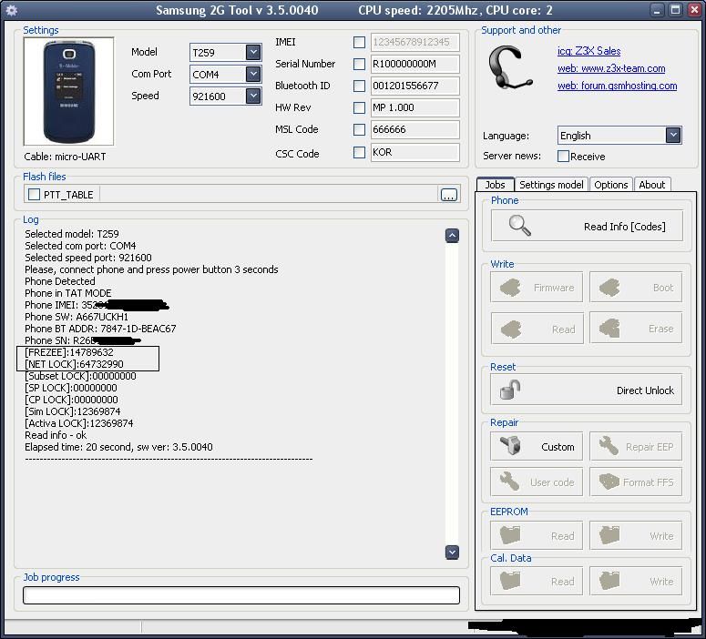The image size is (706, 639).
Task: Open the Language dropdown set to English
Action: click(672, 135)
